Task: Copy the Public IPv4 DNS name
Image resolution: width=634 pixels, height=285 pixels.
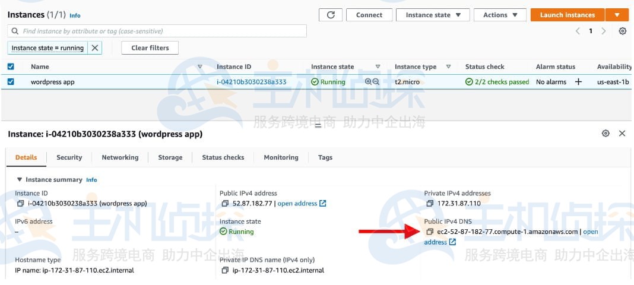Action: pos(430,232)
